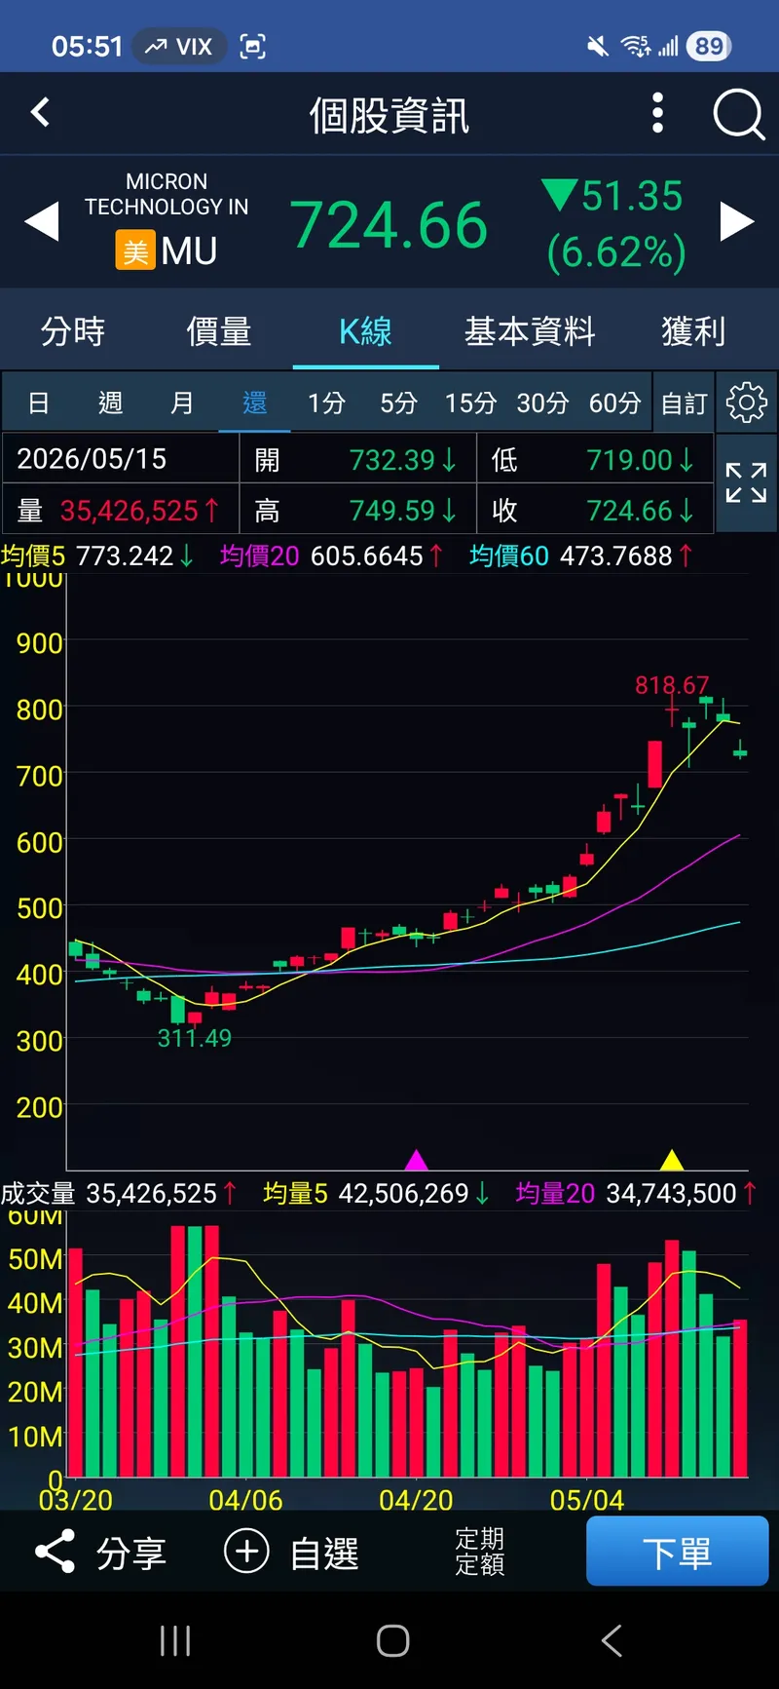The image size is (779, 1689).
Task: Tap the yellow triangle chart marker
Action: tap(672, 1160)
